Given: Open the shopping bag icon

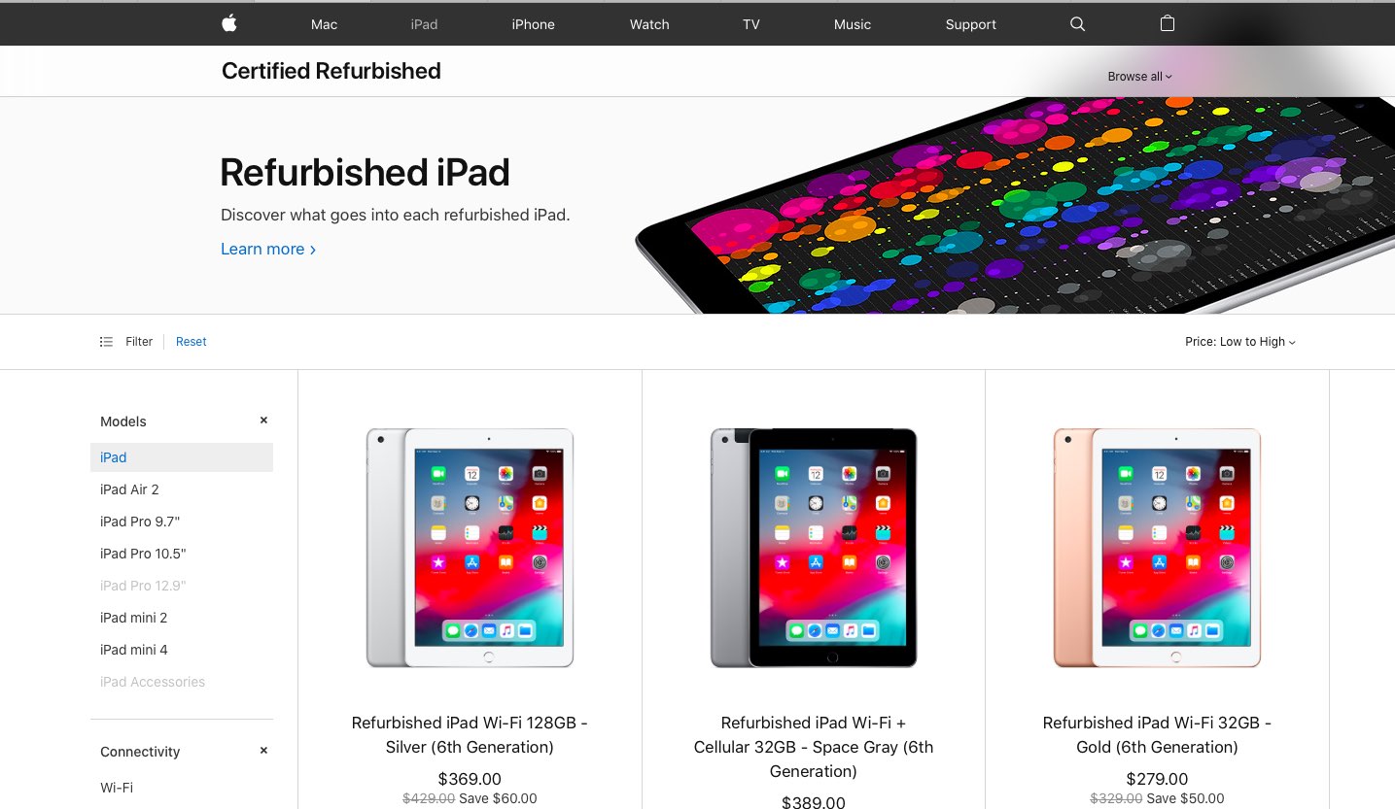Looking at the screenshot, I should click(1168, 23).
